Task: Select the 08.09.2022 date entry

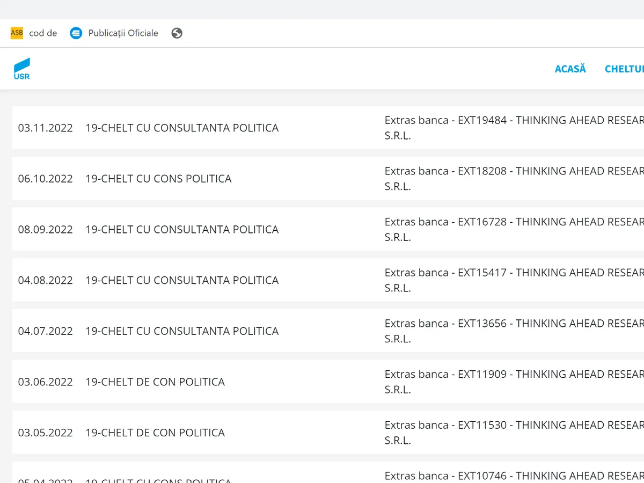Action: (x=46, y=229)
